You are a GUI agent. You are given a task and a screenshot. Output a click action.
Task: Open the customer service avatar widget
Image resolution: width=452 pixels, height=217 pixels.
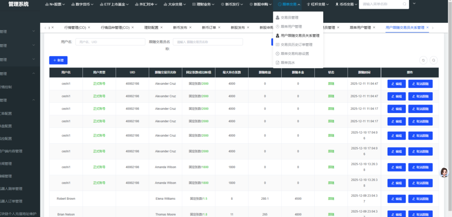point(444,172)
